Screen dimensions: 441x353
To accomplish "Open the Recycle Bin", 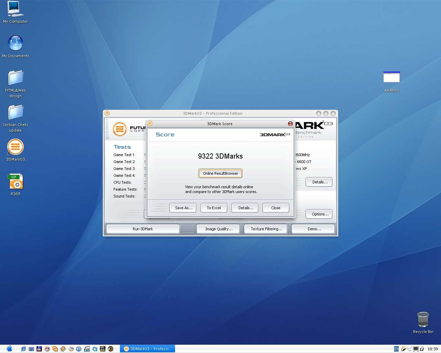I will click(x=423, y=322).
